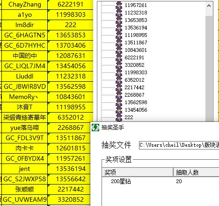Select result entry 13653853 in the list
This screenshot has width=219, height=206.
coord(136,20)
